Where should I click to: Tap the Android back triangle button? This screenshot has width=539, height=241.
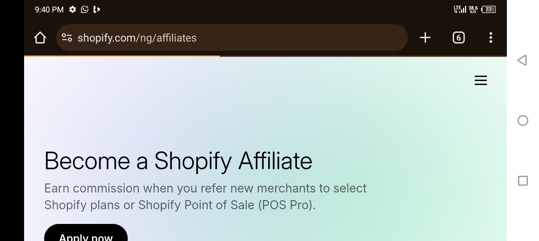point(522,60)
